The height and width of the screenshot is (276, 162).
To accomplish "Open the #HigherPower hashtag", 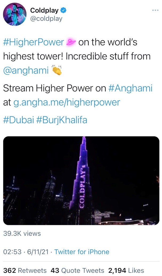I will coord(34,42).
